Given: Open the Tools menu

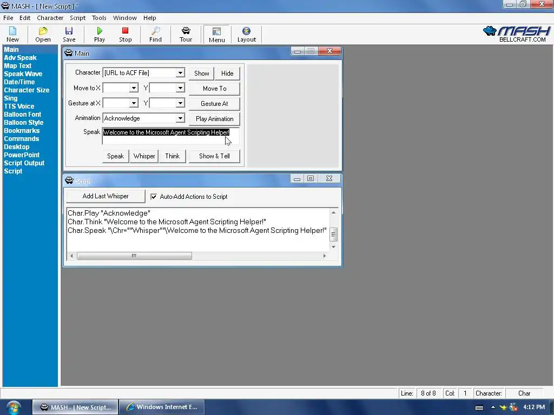Looking at the screenshot, I should coord(99,18).
